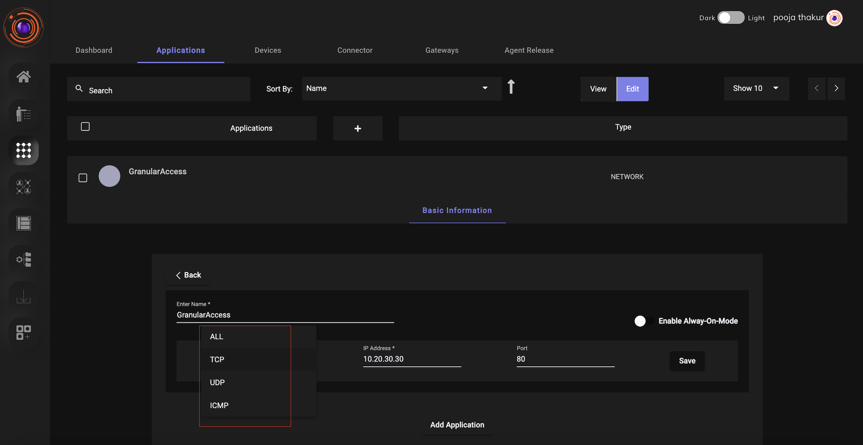The image size is (863, 445).
Task: Switch to the Devices tab
Action: (x=268, y=50)
